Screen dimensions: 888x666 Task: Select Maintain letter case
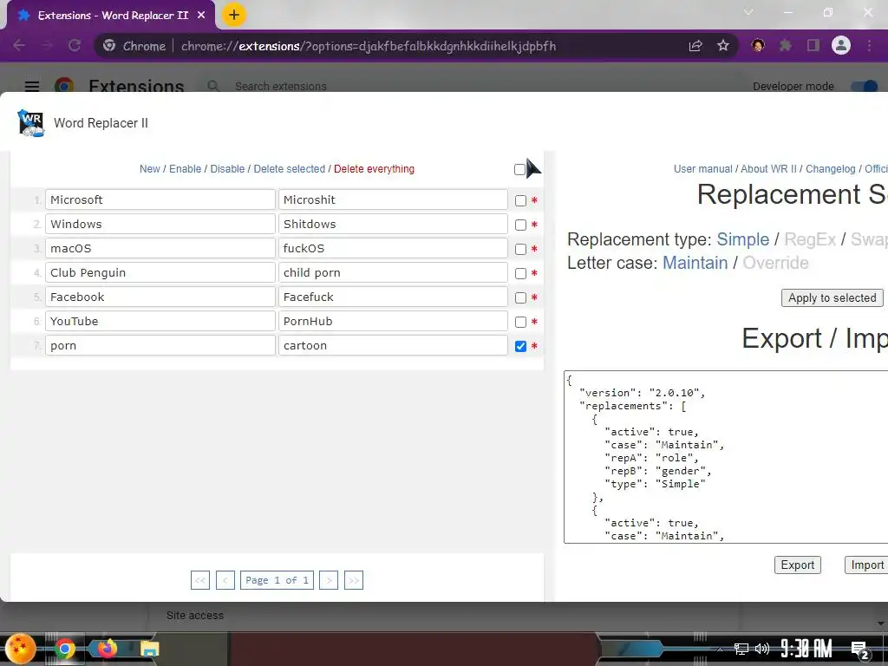[x=695, y=263]
